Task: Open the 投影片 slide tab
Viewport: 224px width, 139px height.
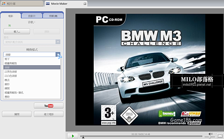Action: click(32, 16)
